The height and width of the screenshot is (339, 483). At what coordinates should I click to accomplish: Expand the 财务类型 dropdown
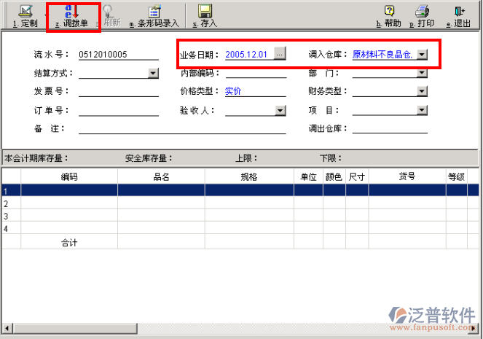(x=422, y=91)
